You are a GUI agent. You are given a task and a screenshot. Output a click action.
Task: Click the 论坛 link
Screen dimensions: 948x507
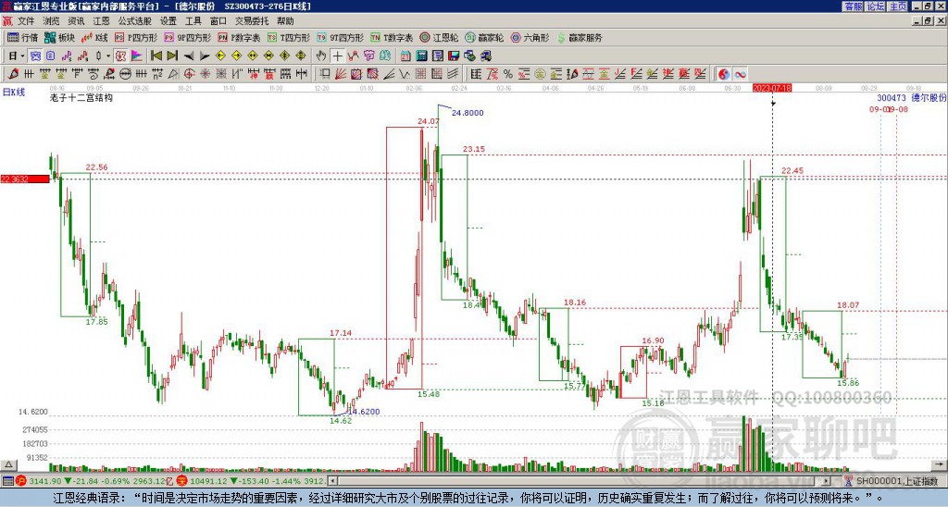[876, 6]
